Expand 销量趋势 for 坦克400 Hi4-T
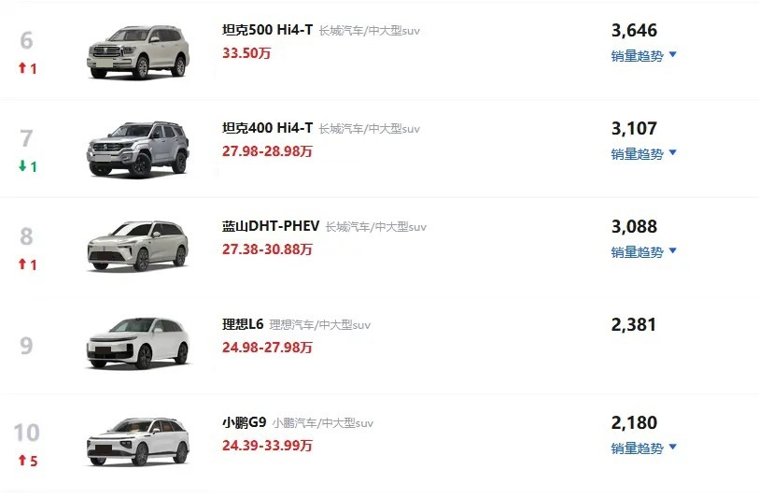Image resolution: width=759 pixels, height=498 pixels. pos(643,154)
